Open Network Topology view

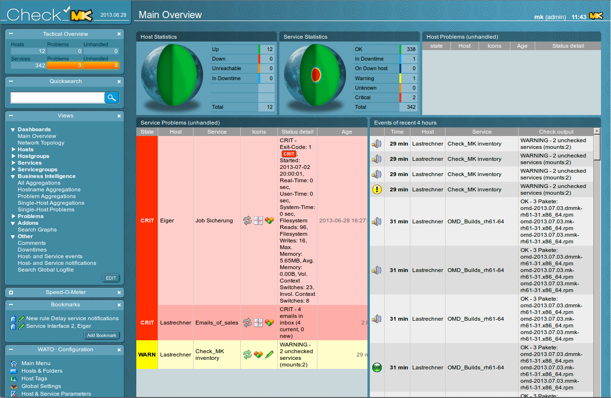coord(41,143)
